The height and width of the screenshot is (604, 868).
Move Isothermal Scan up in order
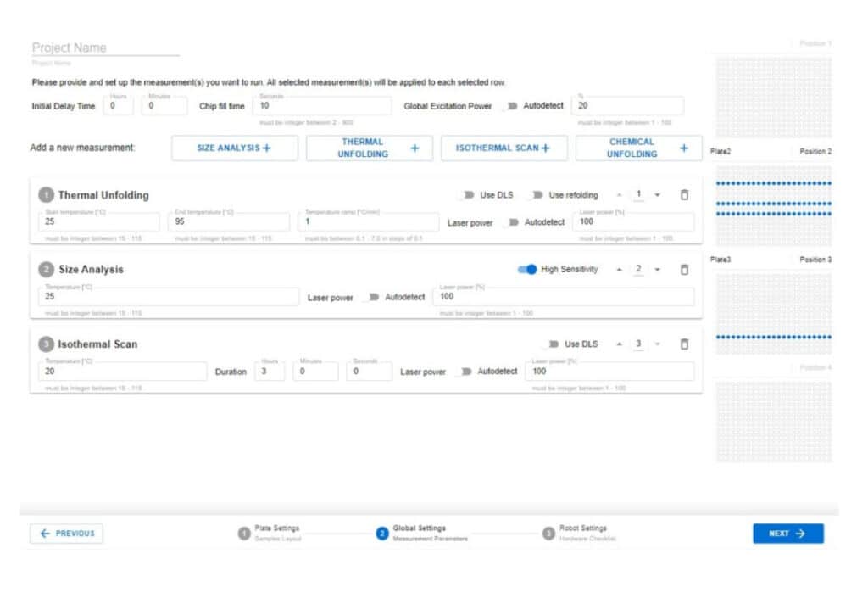619,344
